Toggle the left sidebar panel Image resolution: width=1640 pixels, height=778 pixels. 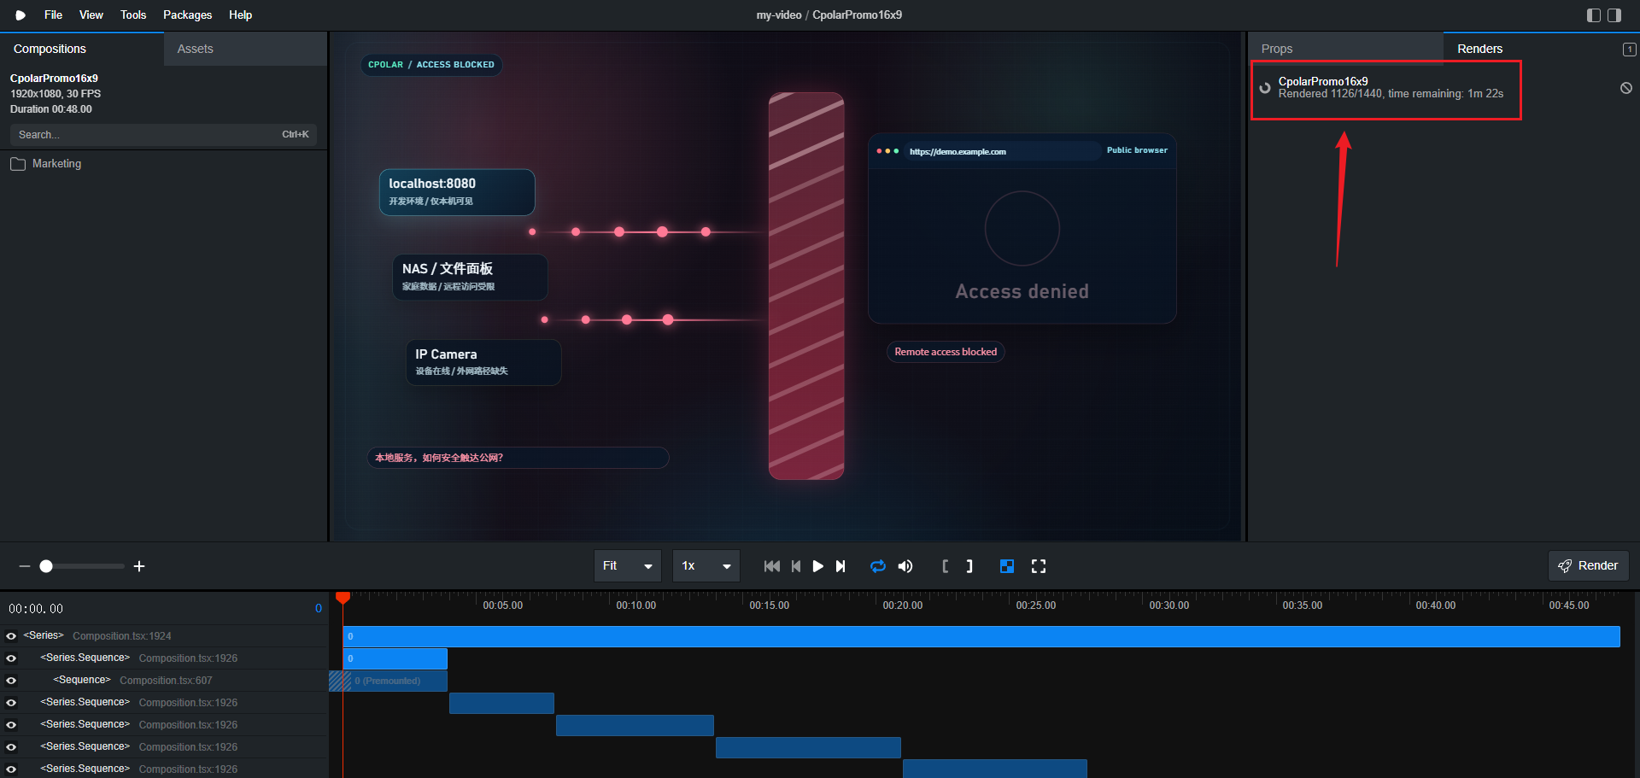point(1593,15)
